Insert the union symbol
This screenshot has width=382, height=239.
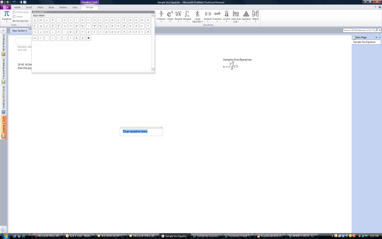click(x=64, y=26)
